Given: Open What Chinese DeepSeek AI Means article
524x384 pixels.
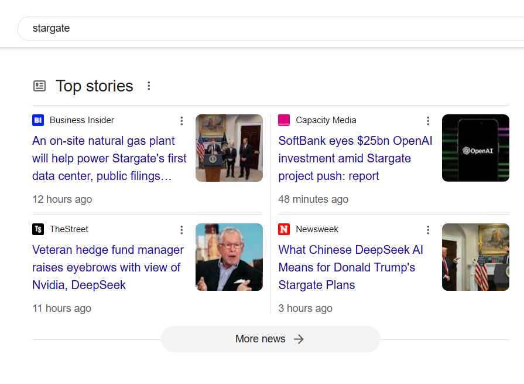Looking at the screenshot, I should [351, 267].
